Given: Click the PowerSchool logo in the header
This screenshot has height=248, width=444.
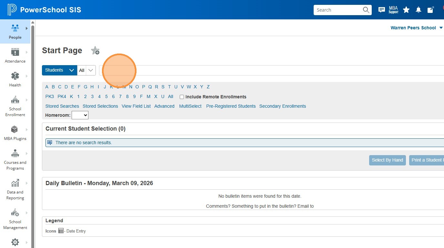Looking at the screenshot, I should (45, 10).
